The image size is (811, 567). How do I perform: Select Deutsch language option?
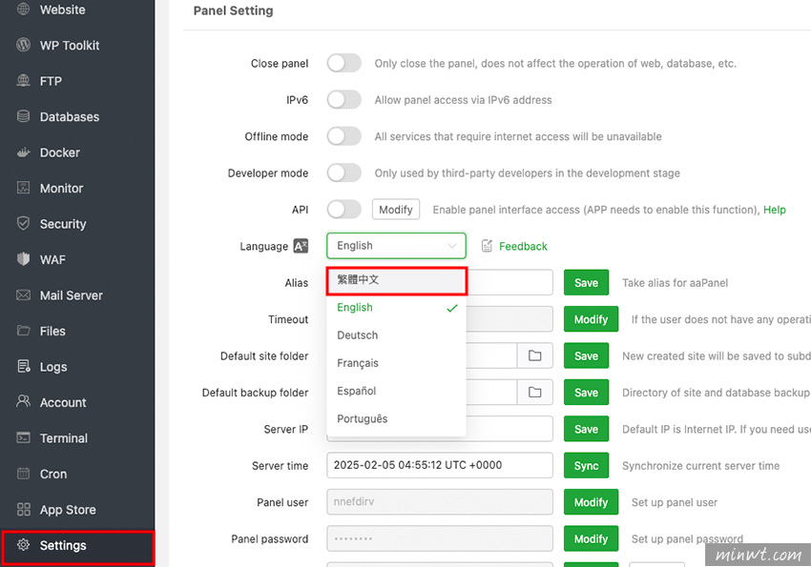pyautogui.click(x=396, y=335)
